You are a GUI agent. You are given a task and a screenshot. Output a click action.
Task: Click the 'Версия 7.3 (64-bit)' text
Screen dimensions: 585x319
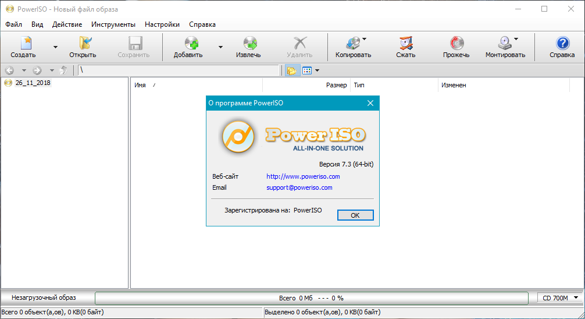346,164
